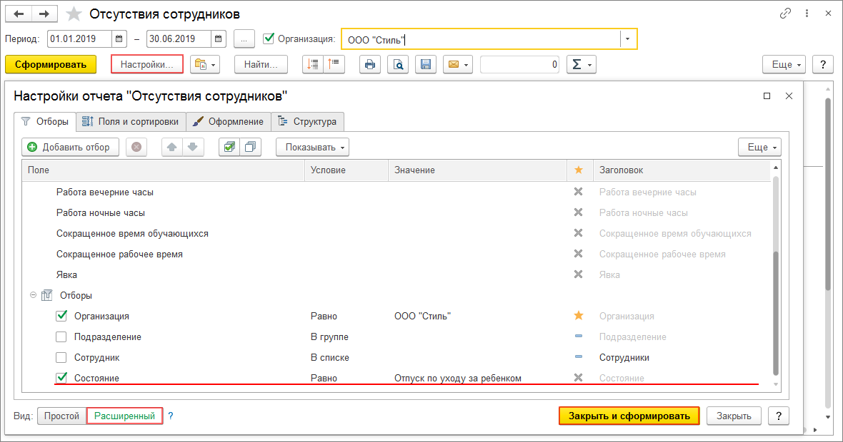Click Закрыть и сформировать button

[629, 416]
